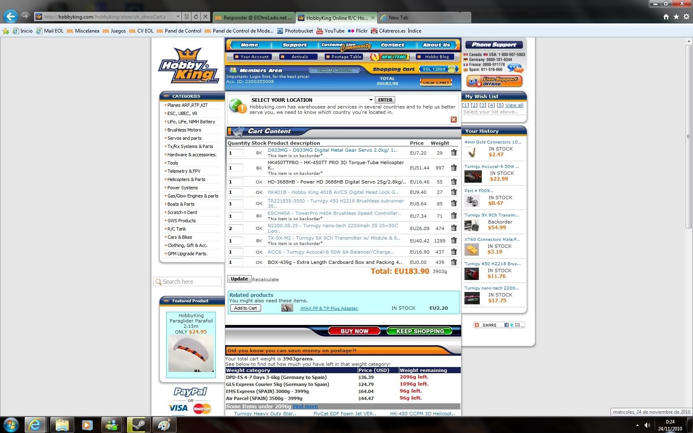This screenshot has height=433, width=693.
Task: Add the iMAX plug adapter to cart
Action: pos(245,308)
